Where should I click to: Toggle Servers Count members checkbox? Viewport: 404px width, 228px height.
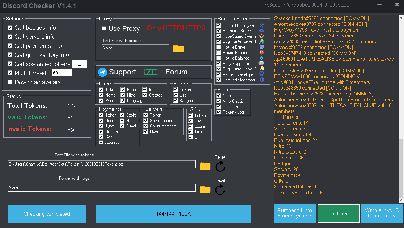pos(146,126)
